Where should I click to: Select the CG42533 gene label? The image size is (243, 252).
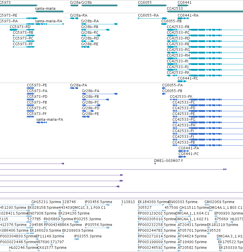coord(175,9)
